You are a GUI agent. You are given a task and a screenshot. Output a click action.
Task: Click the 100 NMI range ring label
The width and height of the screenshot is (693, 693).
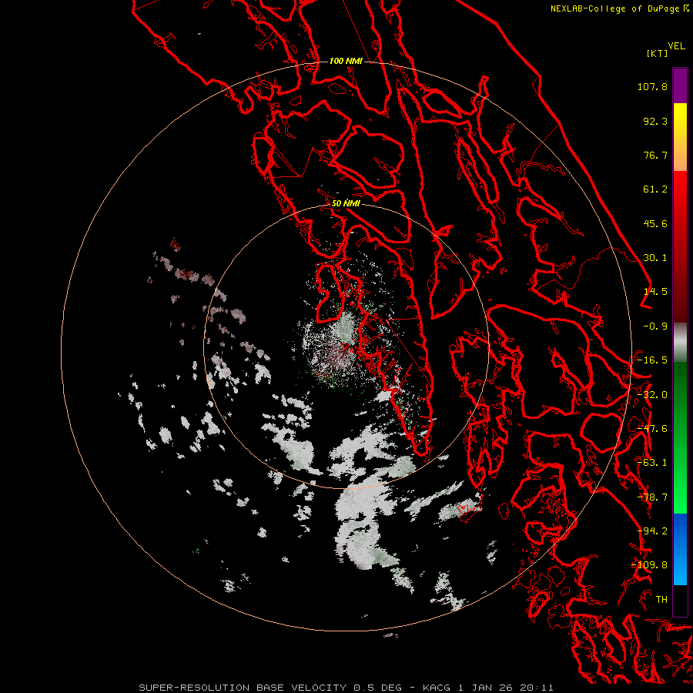pos(346,61)
